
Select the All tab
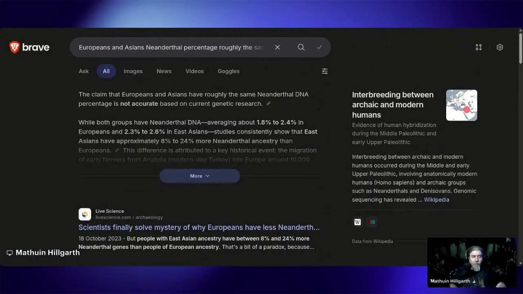(x=106, y=71)
